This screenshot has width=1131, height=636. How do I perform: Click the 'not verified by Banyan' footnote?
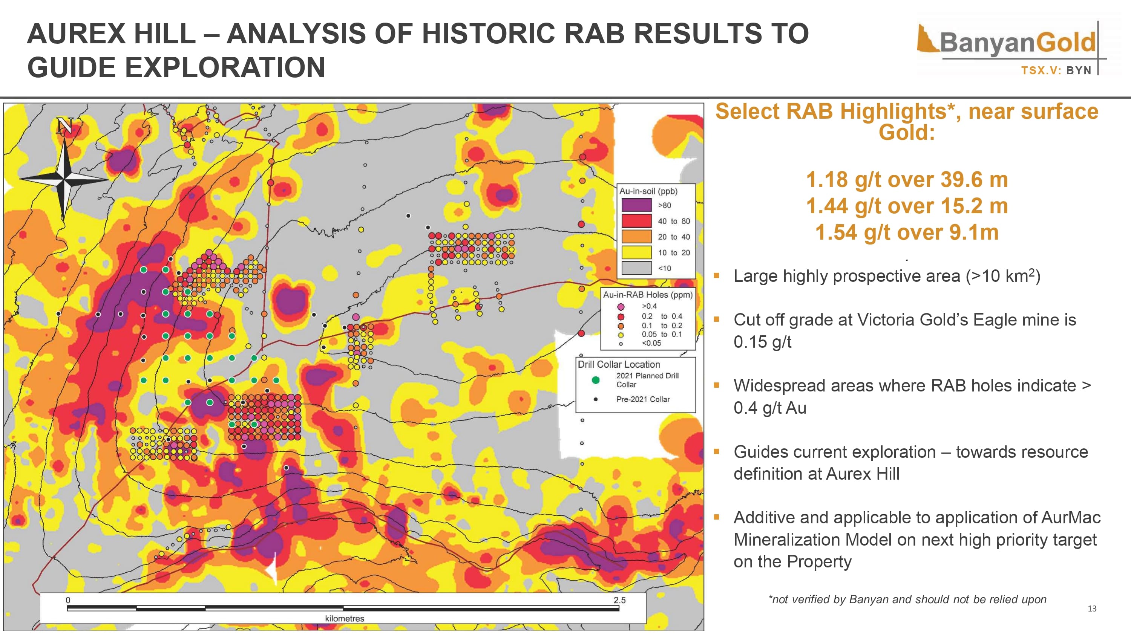[907, 599]
